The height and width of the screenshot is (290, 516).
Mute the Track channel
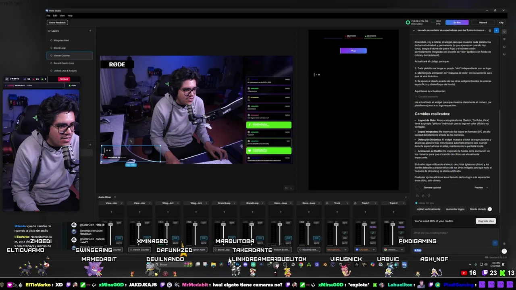point(345,243)
